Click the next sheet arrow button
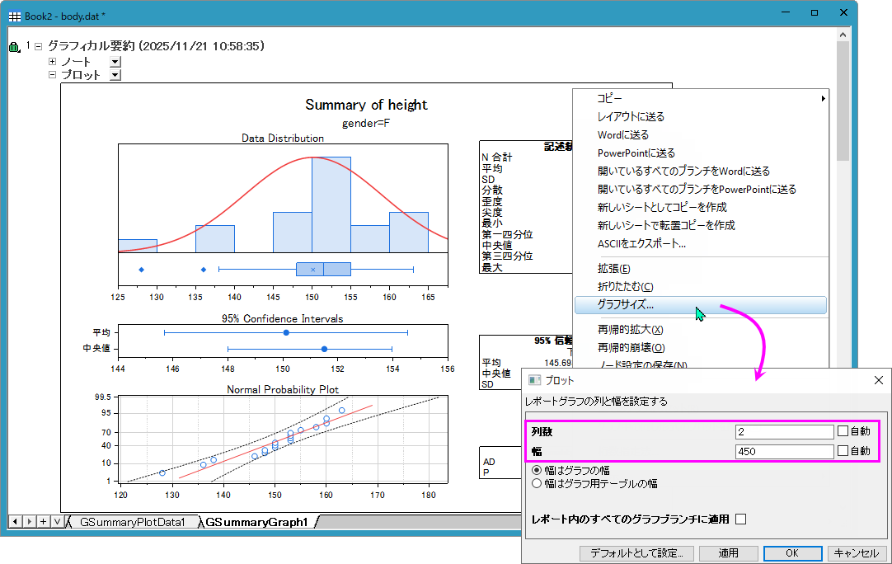Screen dimensions: 892x564 pos(29,521)
